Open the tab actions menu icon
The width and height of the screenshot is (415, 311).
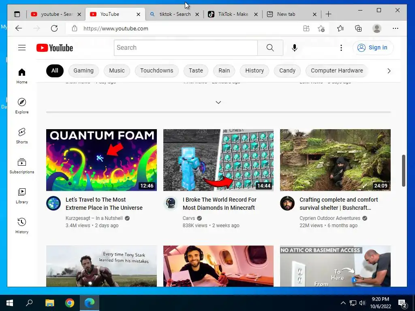pyautogui.click(x=17, y=14)
